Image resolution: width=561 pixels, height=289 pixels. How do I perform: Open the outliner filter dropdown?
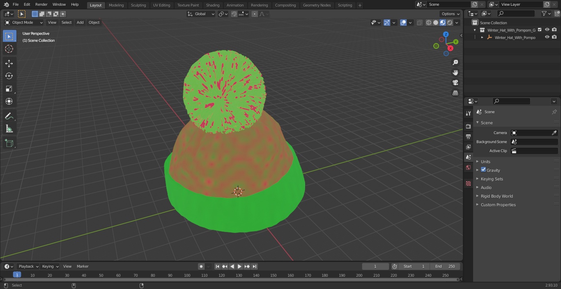click(x=546, y=14)
